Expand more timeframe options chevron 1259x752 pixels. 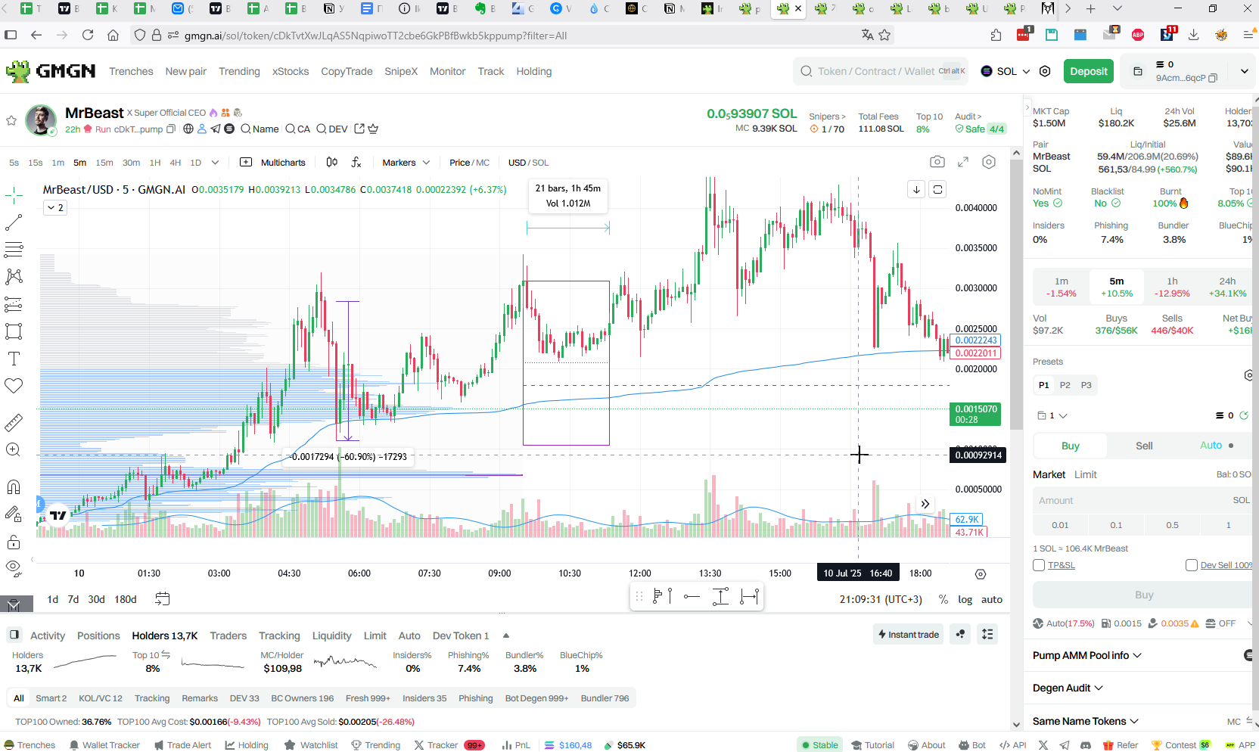[x=215, y=163]
